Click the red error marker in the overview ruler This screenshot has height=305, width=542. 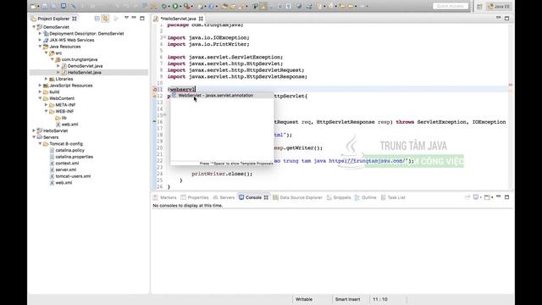[x=511, y=85]
